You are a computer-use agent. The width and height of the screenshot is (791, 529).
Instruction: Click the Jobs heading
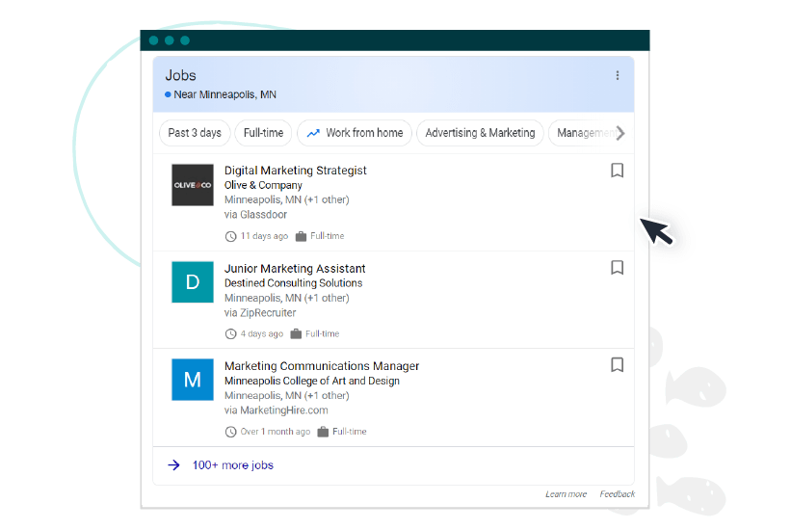[x=180, y=75]
